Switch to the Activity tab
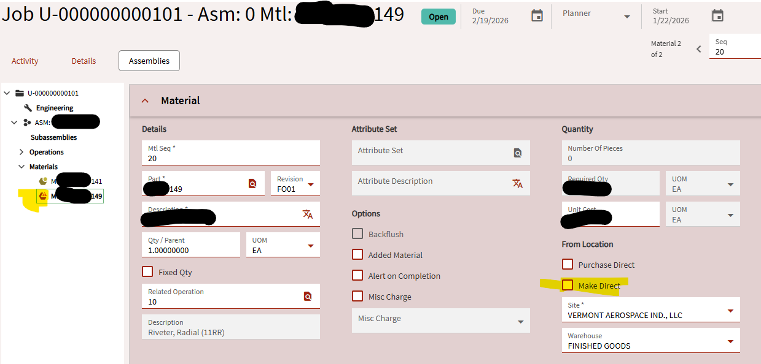The height and width of the screenshot is (364, 761). 25,61
